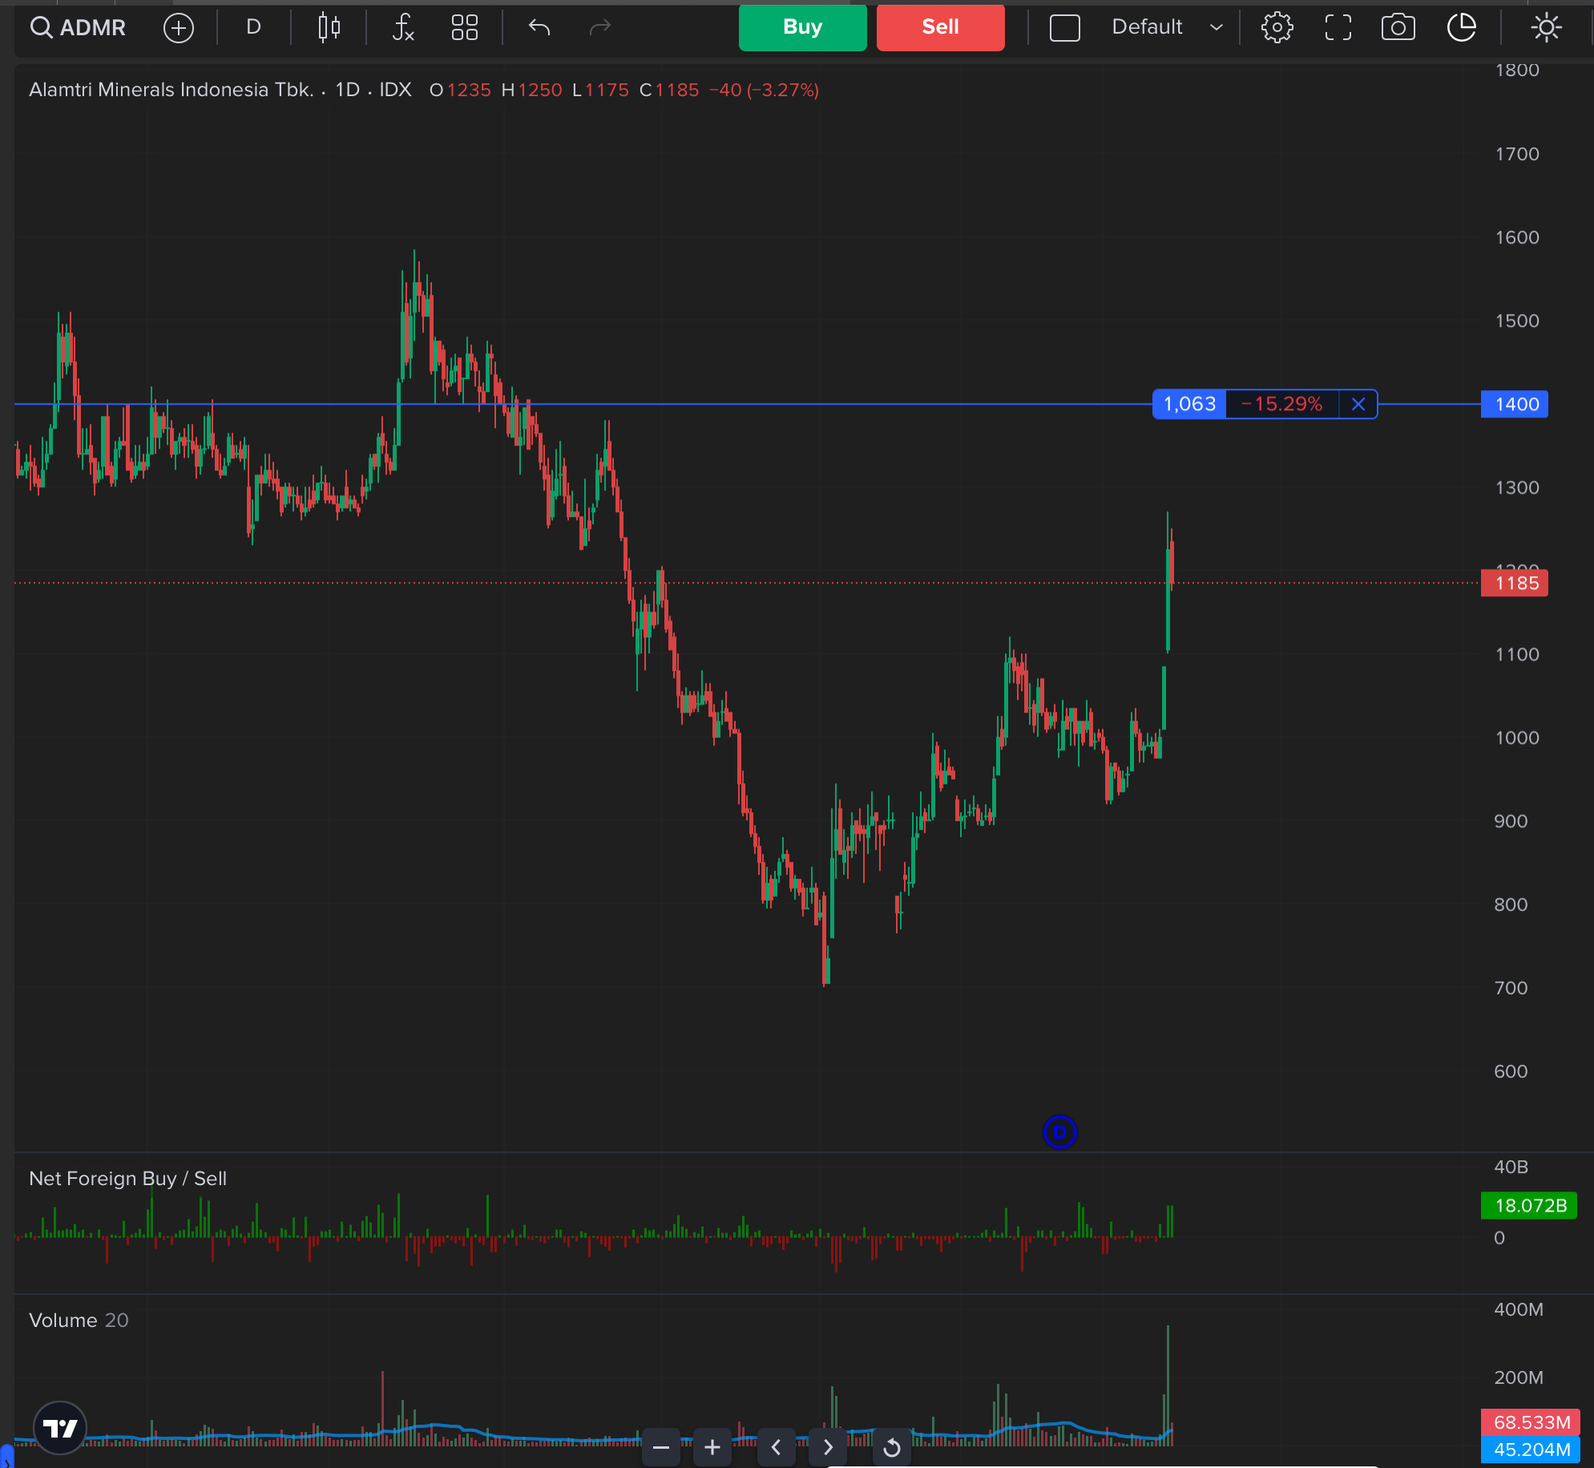1594x1468 pixels.
Task: Click the Volume 20 indicator label
Action: pyautogui.click(x=79, y=1321)
